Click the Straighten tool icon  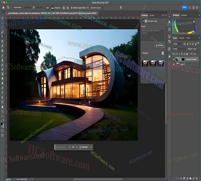(x=53, y=8)
